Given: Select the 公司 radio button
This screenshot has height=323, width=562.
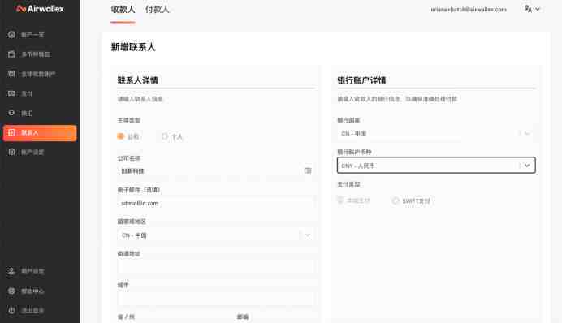Looking at the screenshot, I should pos(121,136).
